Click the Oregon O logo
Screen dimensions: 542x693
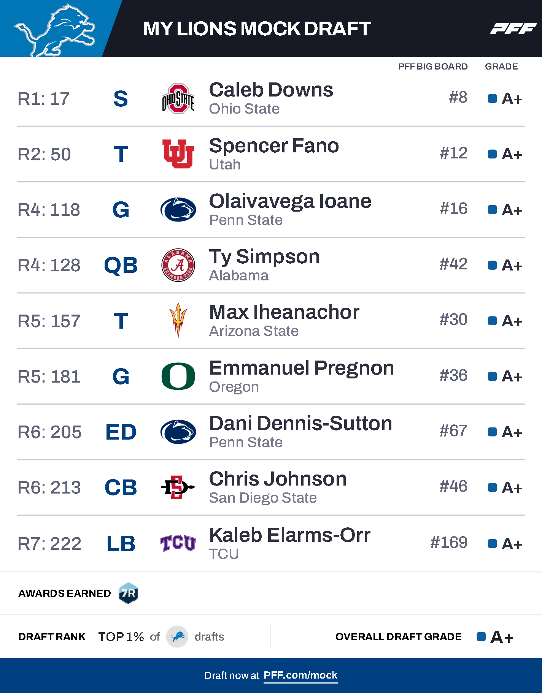[x=178, y=376]
